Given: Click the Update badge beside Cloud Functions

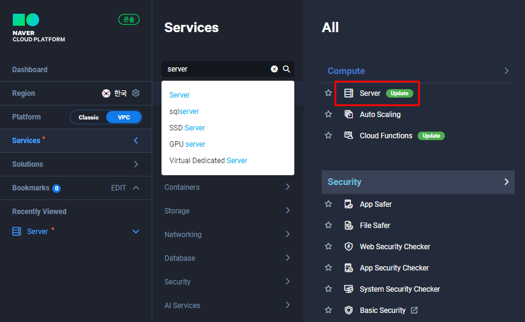Looking at the screenshot, I should click(x=432, y=136).
